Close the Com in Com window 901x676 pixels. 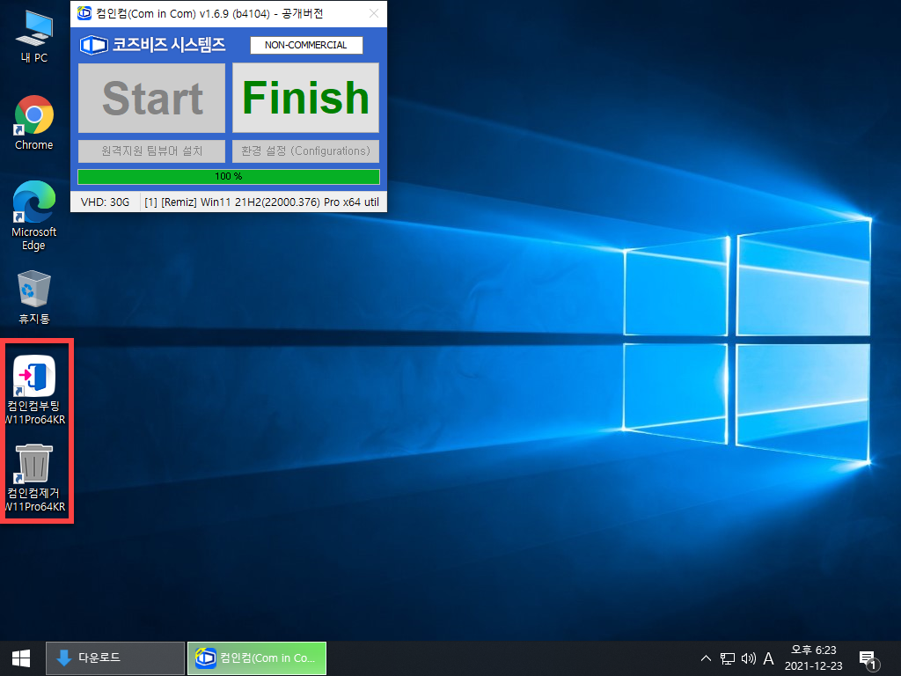[x=373, y=13]
